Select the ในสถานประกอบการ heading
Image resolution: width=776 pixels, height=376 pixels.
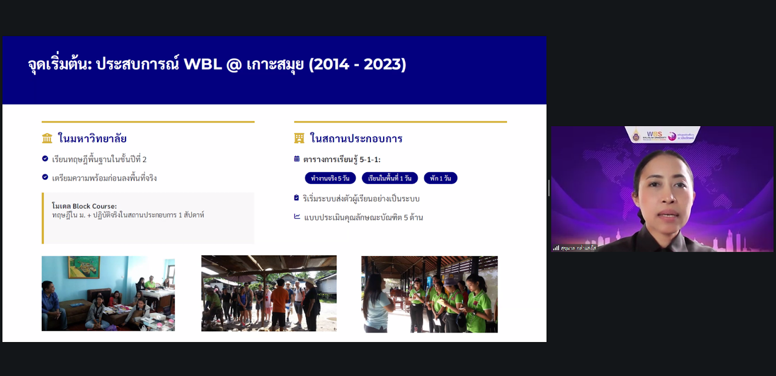point(356,138)
